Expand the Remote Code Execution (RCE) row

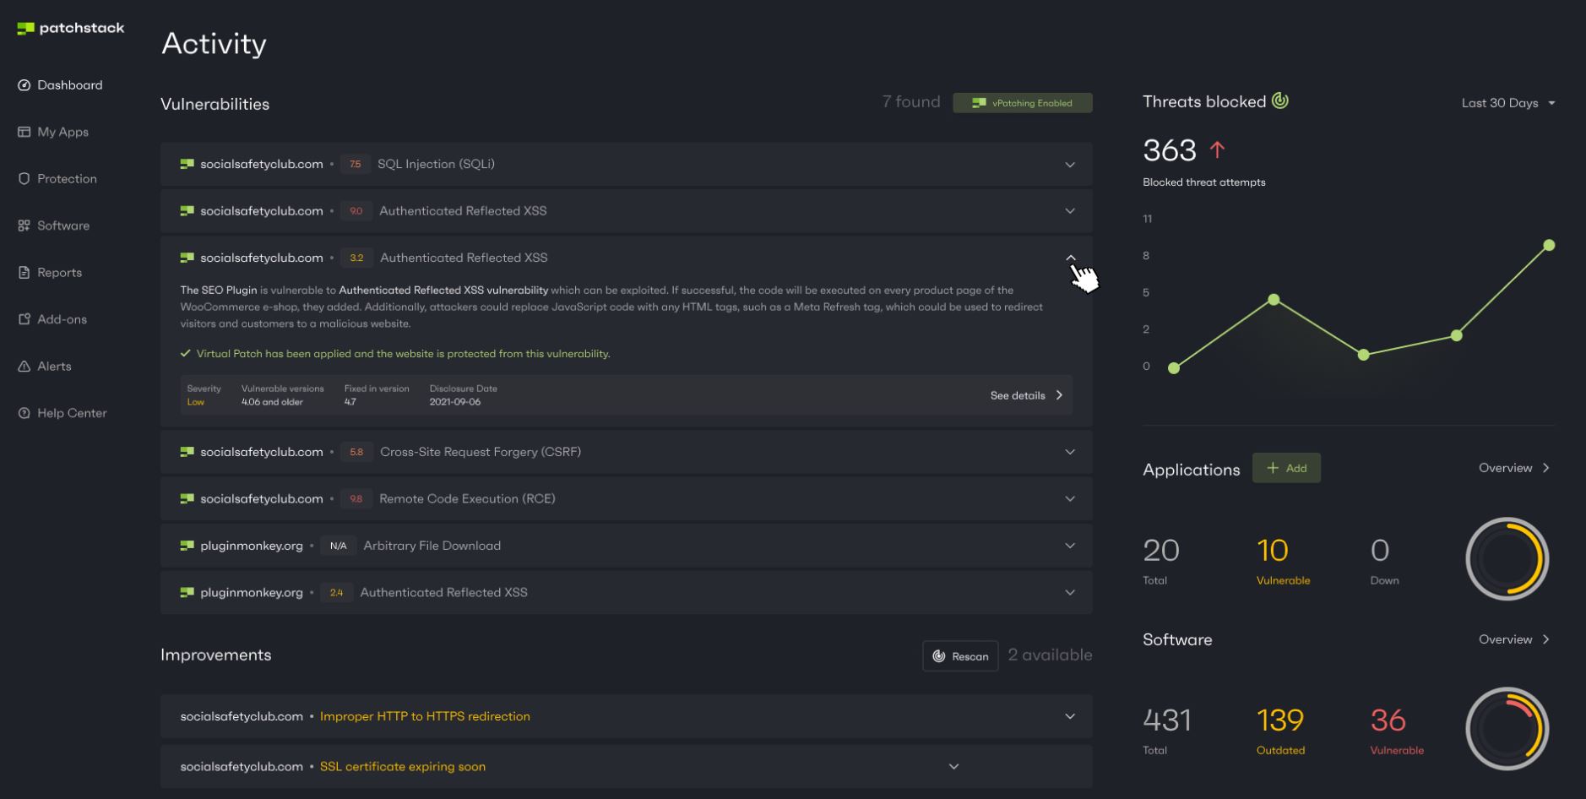click(x=1070, y=499)
